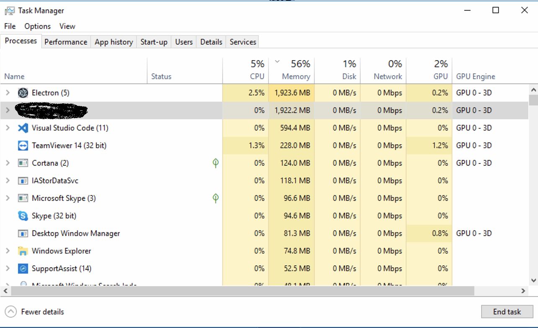Expand the SupportAssist (14) process group
The image size is (538, 328).
click(8, 269)
